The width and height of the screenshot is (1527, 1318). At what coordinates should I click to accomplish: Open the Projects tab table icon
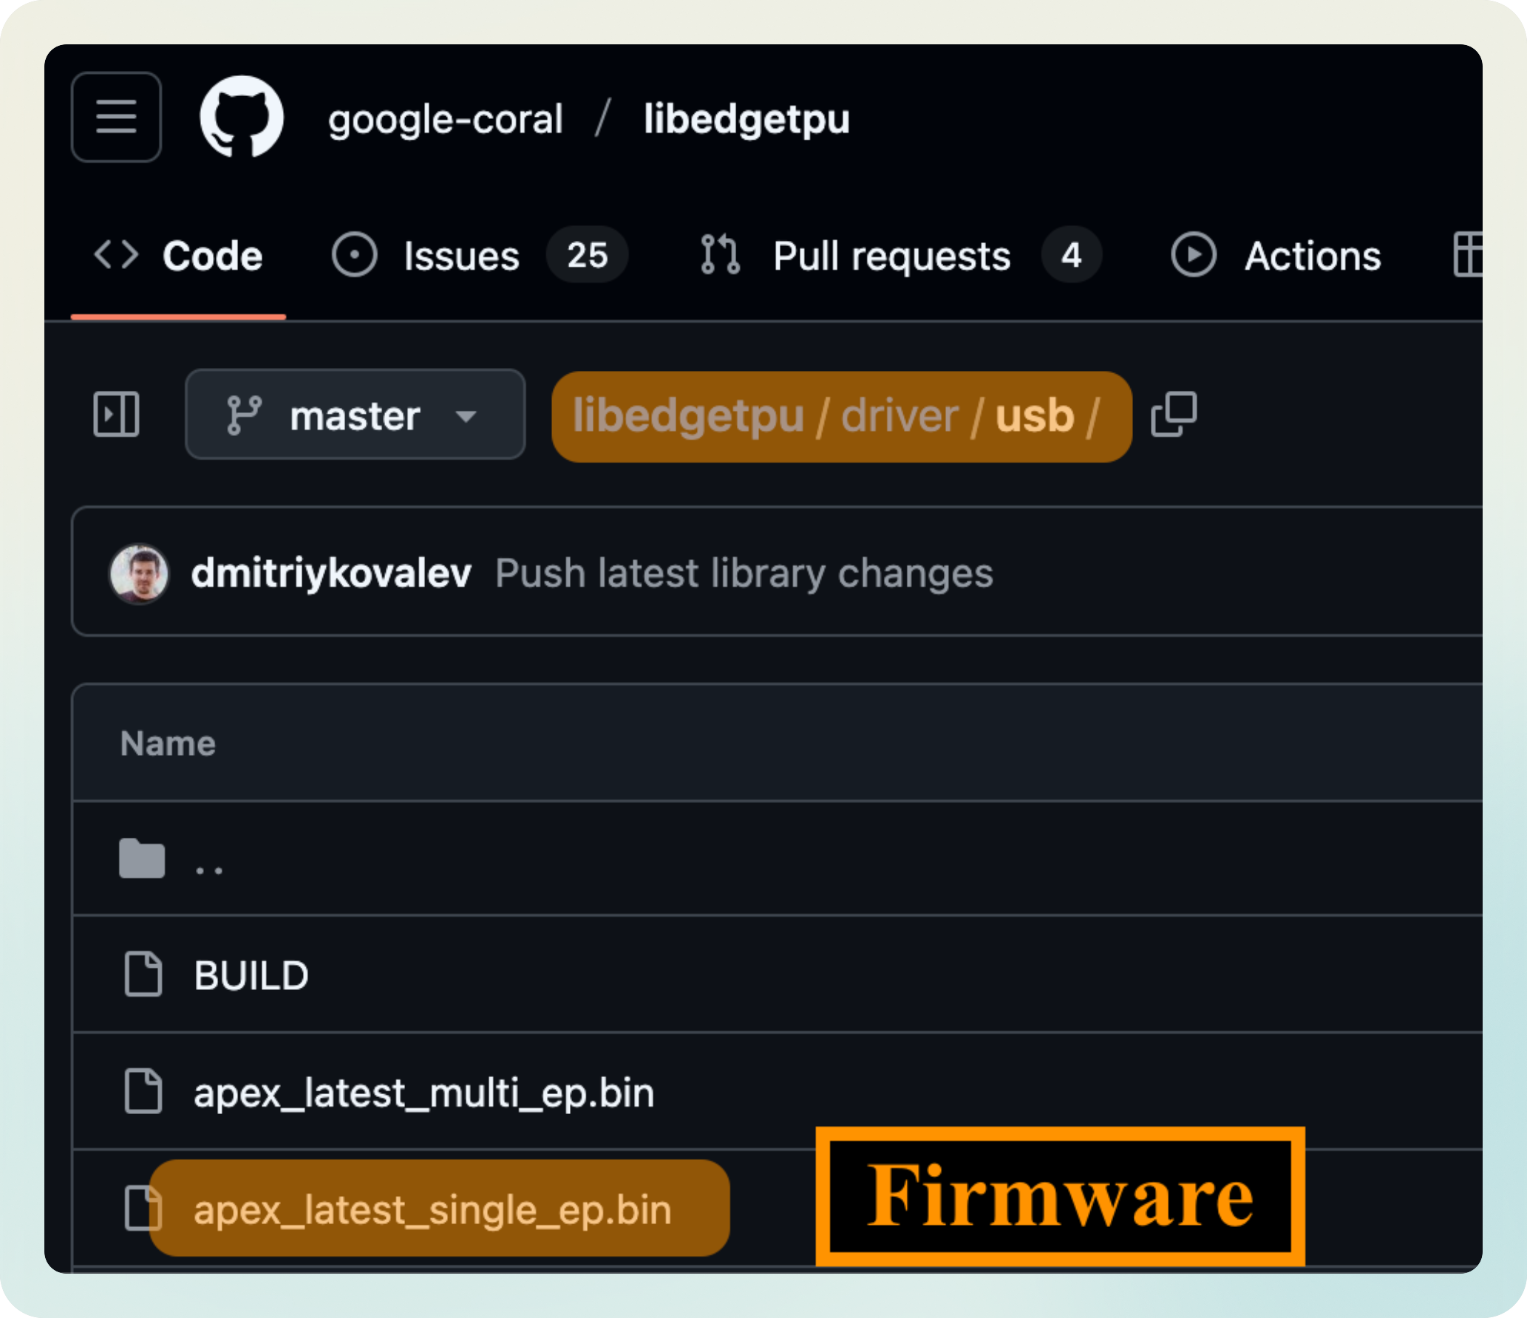coord(1468,256)
